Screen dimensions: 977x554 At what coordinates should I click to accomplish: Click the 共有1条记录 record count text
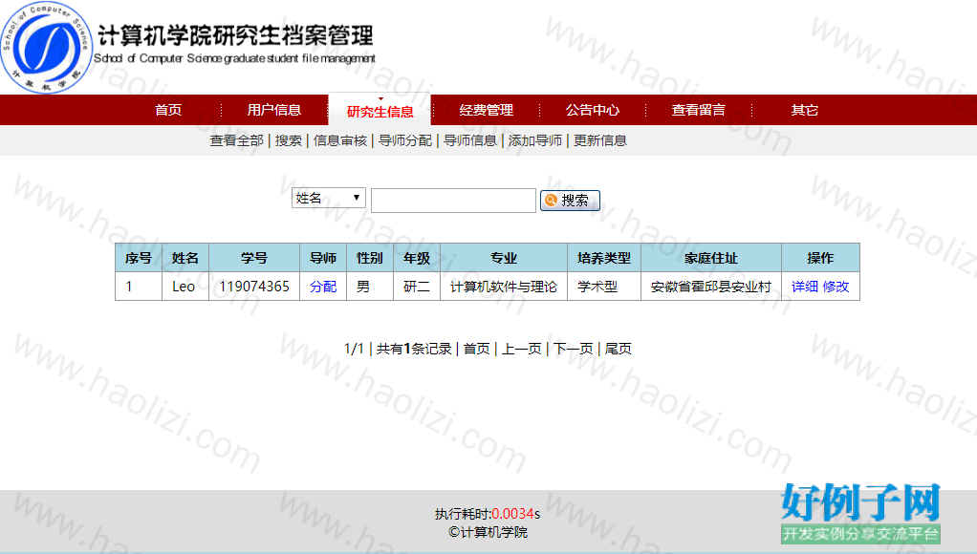pos(414,349)
